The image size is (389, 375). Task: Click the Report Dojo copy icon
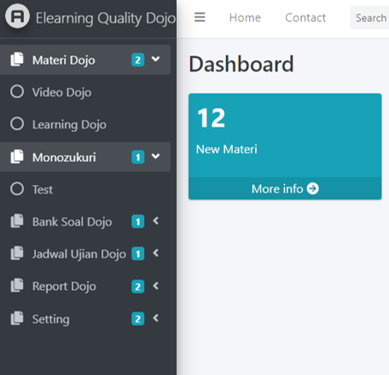click(17, 286)
